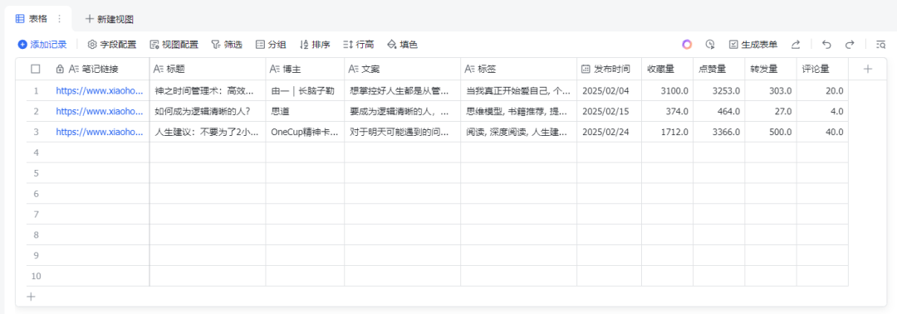Viewport: 897px width, 314px height.
Task: Open 字段配置 field settings
Action: click(112, 45)
